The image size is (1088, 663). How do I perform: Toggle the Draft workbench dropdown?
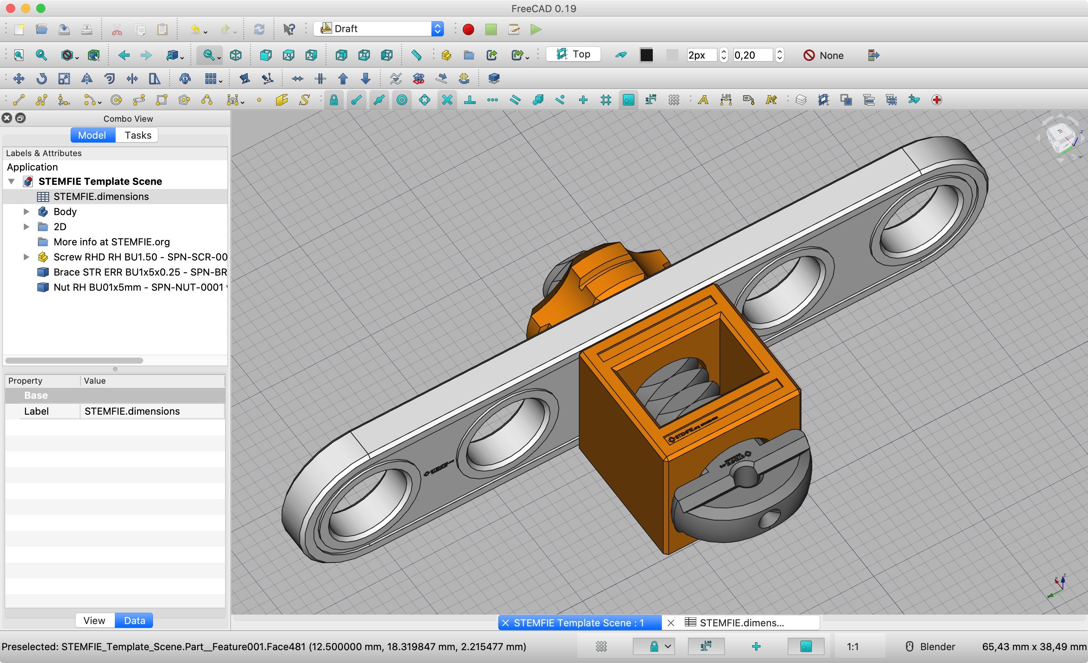pyautogui.click(x=437, y=29)
